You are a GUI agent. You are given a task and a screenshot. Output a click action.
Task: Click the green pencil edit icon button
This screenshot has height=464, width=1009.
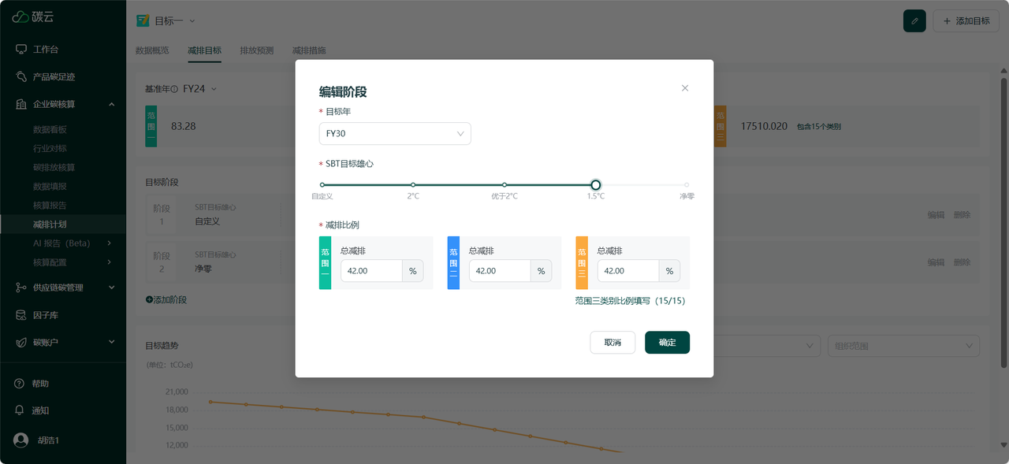click(914, 21)
